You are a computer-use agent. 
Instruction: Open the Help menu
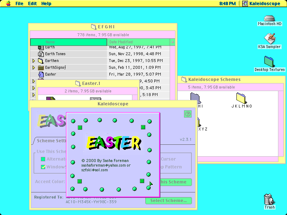(x=46, y=4)
